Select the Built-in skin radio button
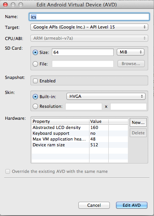Viewport: 154px width, 216px height. click(35, 97)
